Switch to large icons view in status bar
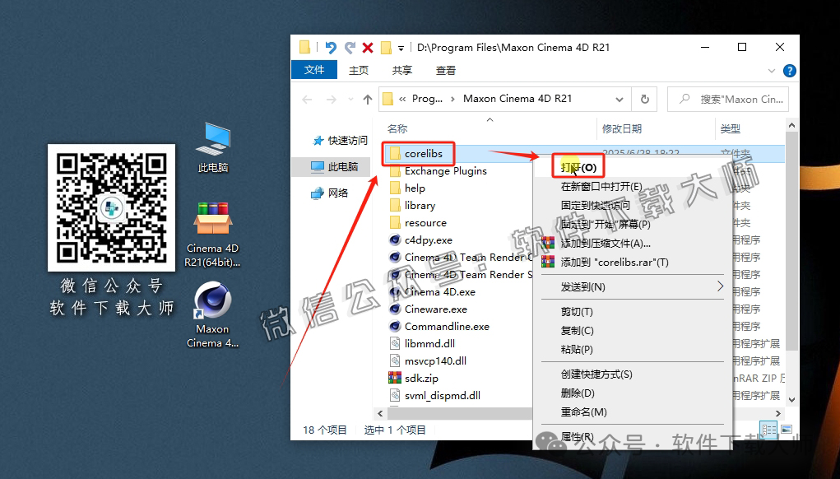This screenshot has height=479, width=840. (787, 430)
